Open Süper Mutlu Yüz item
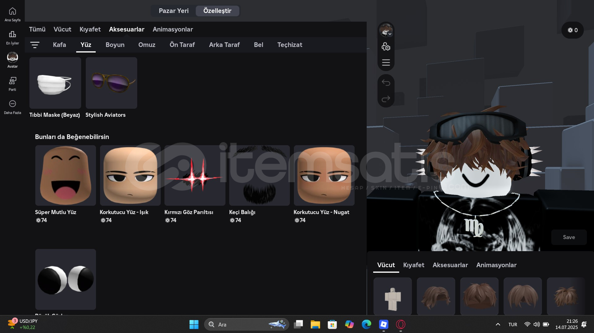The height and width of the screenshot is (333, 594). click(65, 175)
